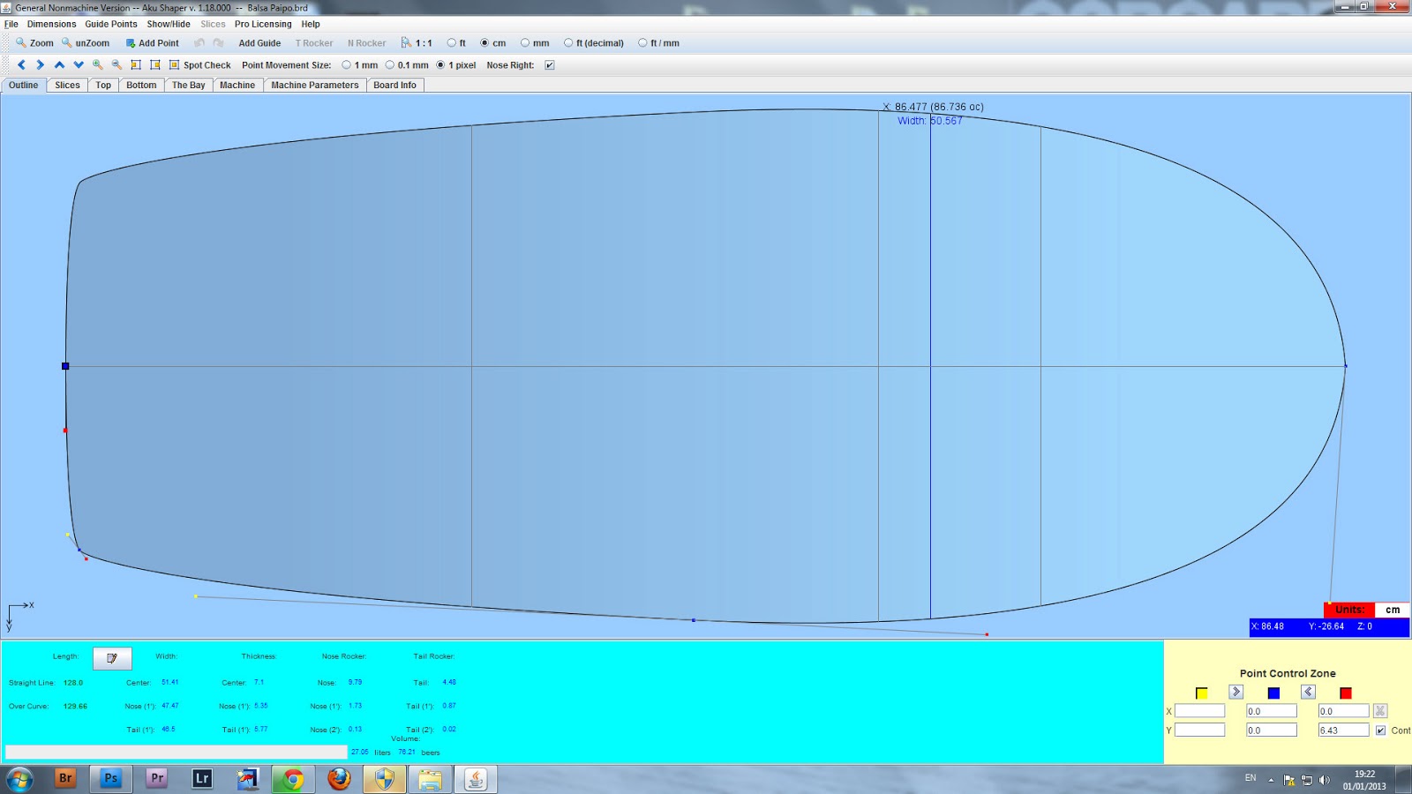Click the Java app taskbar icon
The height and width of the screenshot is (794, 1412).
tap(476, 779)
